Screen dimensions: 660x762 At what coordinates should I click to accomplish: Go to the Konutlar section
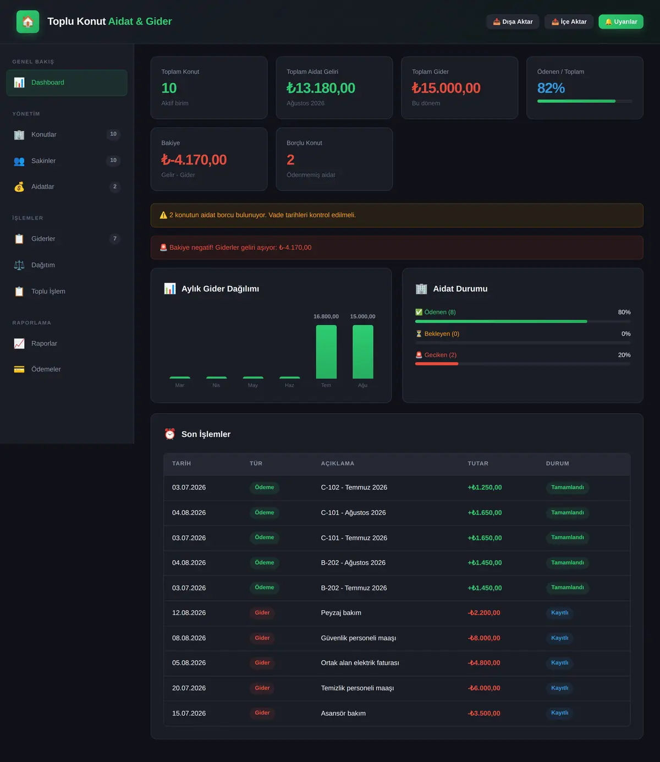point(67,135)
